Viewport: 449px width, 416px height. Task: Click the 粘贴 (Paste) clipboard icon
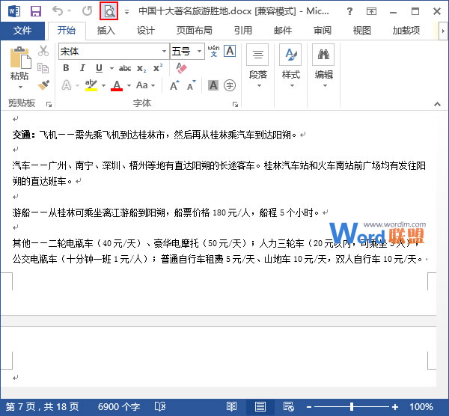[20, 58]
